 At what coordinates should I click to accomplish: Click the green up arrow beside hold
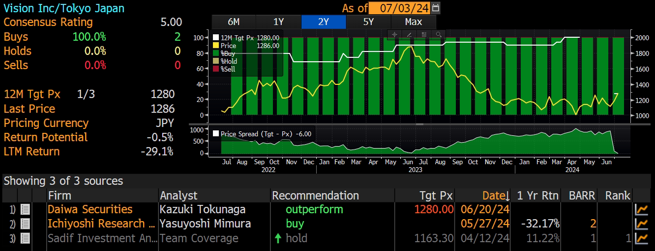coord(278,238)
